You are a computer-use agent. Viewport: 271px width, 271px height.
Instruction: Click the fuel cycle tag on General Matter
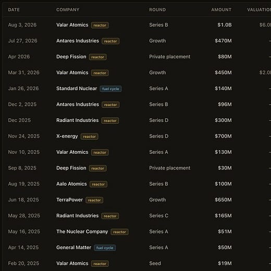click(x=105, y=248)
